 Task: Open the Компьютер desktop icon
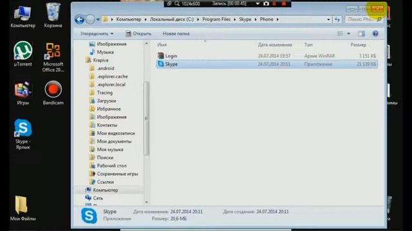coord(23,17)
